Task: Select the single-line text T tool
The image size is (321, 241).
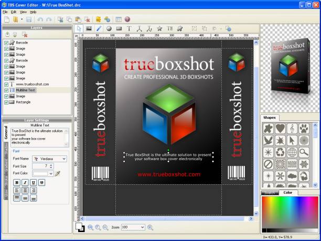Action: click(x=129, y=29)
